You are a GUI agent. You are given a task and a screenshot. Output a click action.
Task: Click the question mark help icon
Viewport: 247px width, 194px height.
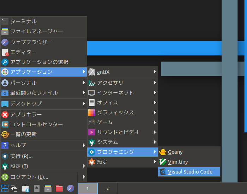(5, 145)
